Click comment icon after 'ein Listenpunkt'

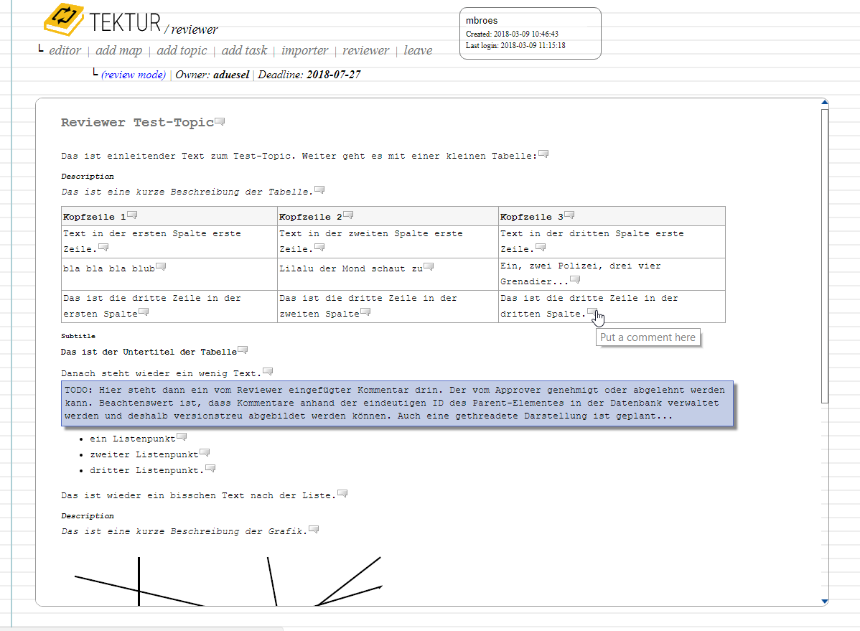(x=182, y=437)
